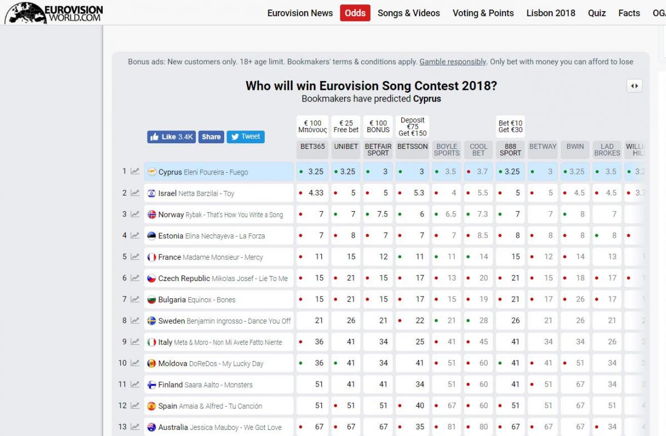Image resolution: width=666 pixels, height=436 pixels.
Task: Click the Facebook Share button
Action: pyautogui.click(x=211, y=137)
